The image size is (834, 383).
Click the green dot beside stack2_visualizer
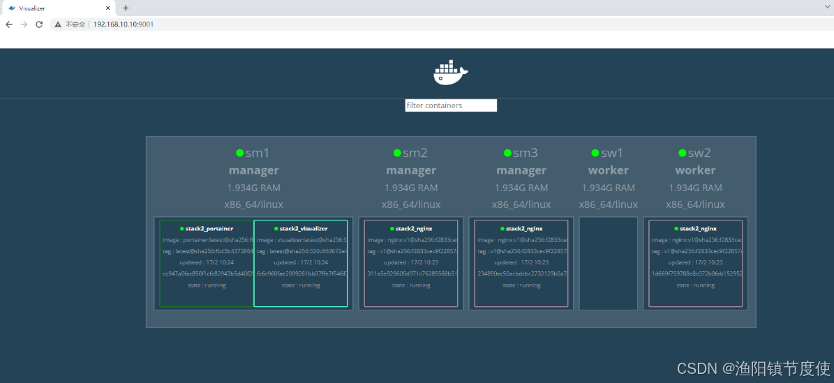[x=276, y=229]
